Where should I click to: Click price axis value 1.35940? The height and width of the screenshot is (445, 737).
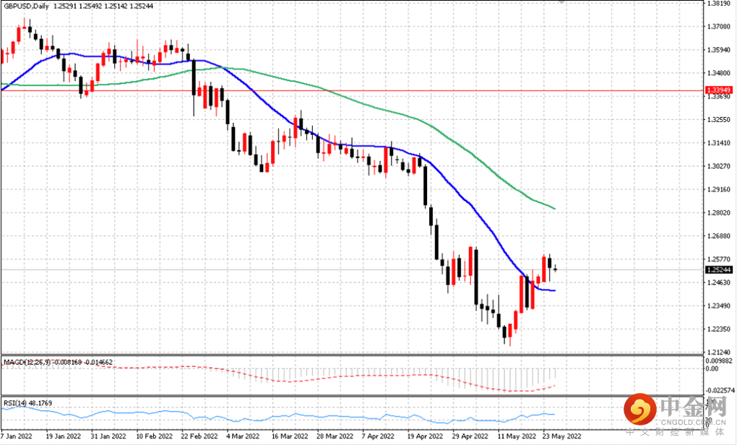pos(719,50)
